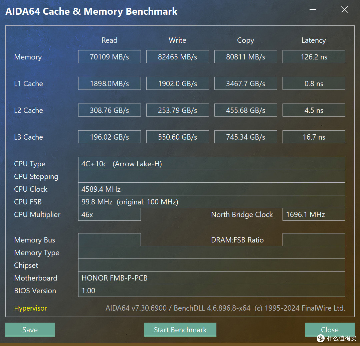The image size is (360, 346).
Task: Close the benchmark dialog via Close button
Action: [x=330, y=329]
